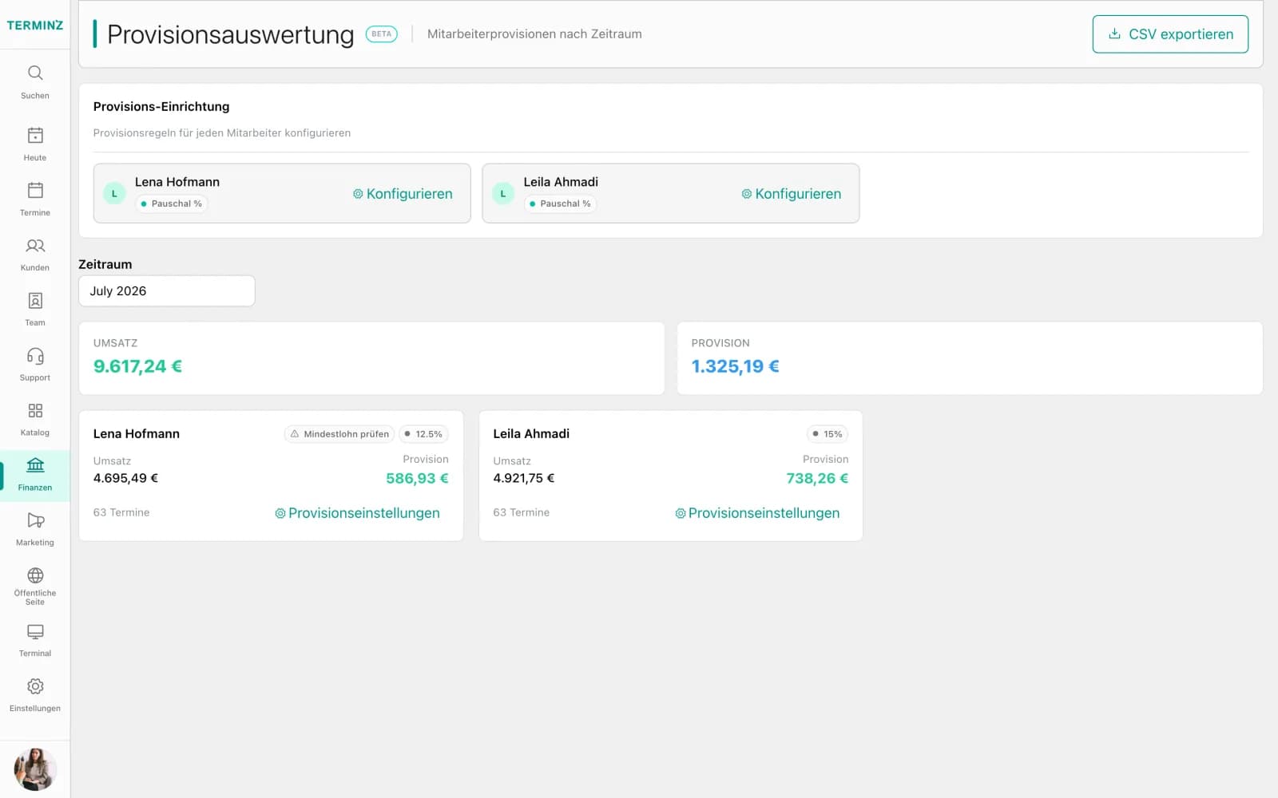
Task: Open Provisionseinstellungen for Leila Ahmadi
Action: click(x=757, y=513)
